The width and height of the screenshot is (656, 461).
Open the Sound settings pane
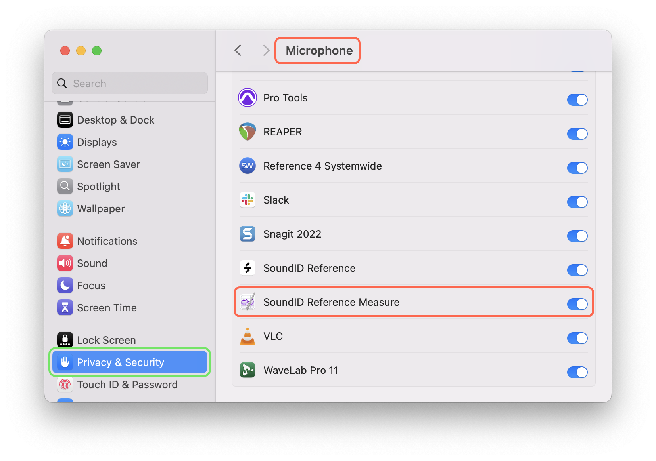tap(130, 263)
